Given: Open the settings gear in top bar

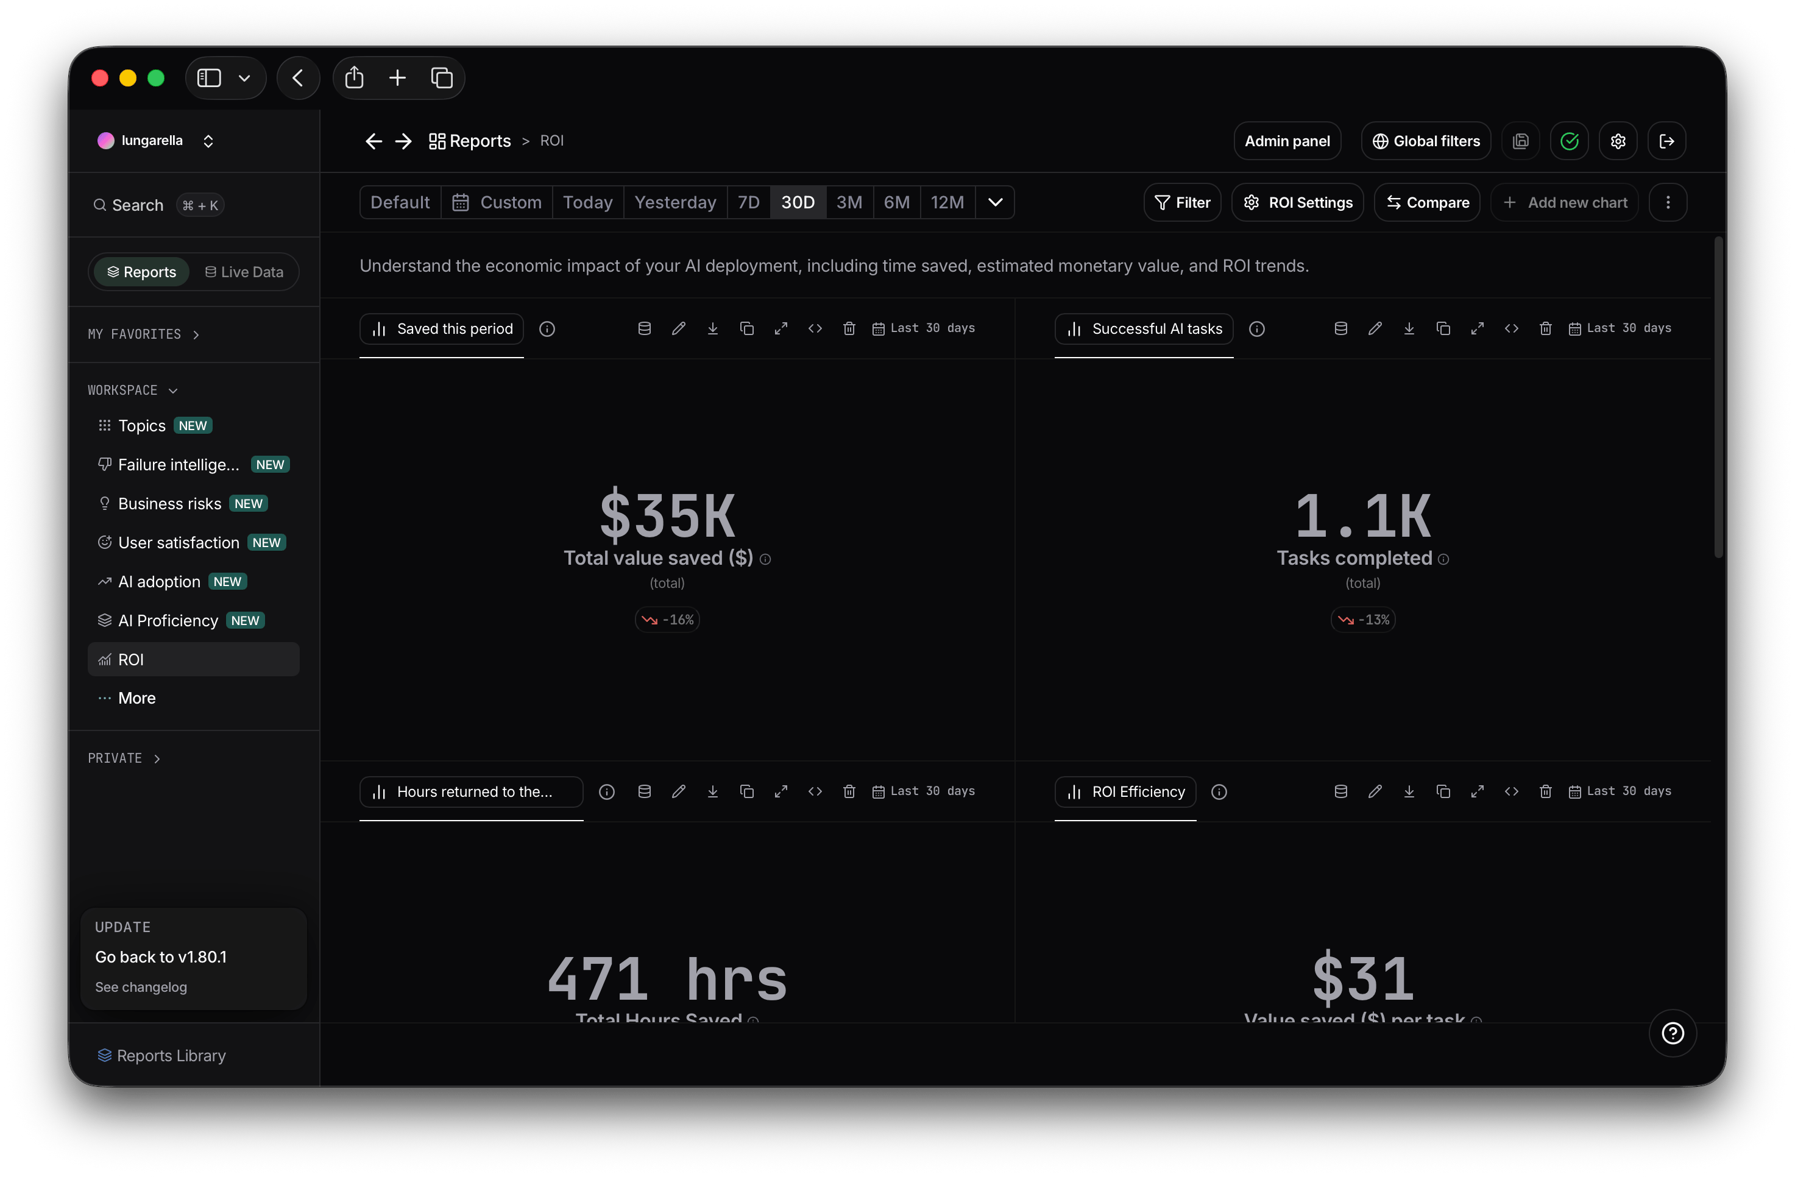Looking at the screenshot, I should point(1618,141).
